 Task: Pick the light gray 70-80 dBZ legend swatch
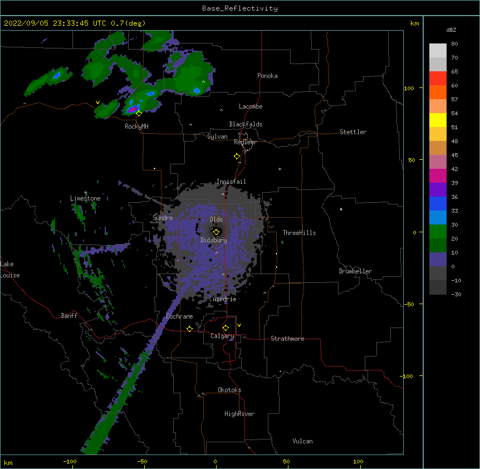[438, 51]
